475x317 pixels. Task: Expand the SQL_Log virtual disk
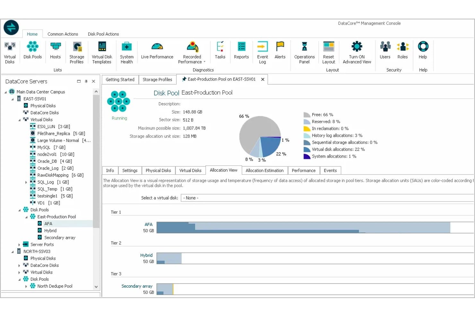26,182
